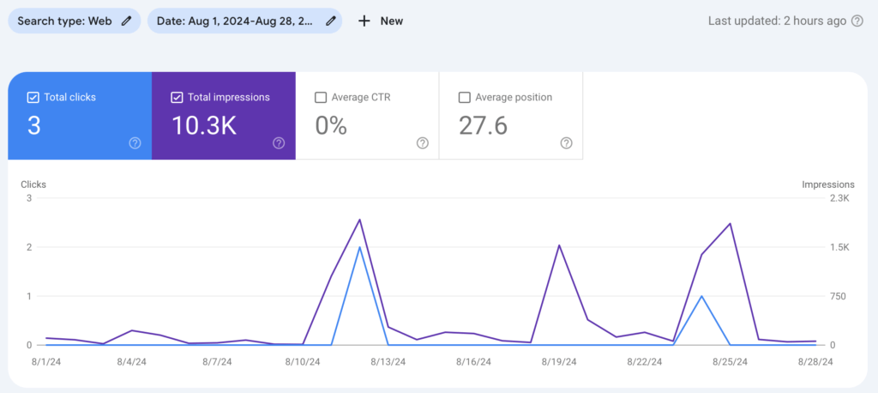Click help icon in Total clicks card
Viewport: 878px width, 393px height.
point(135,143)
